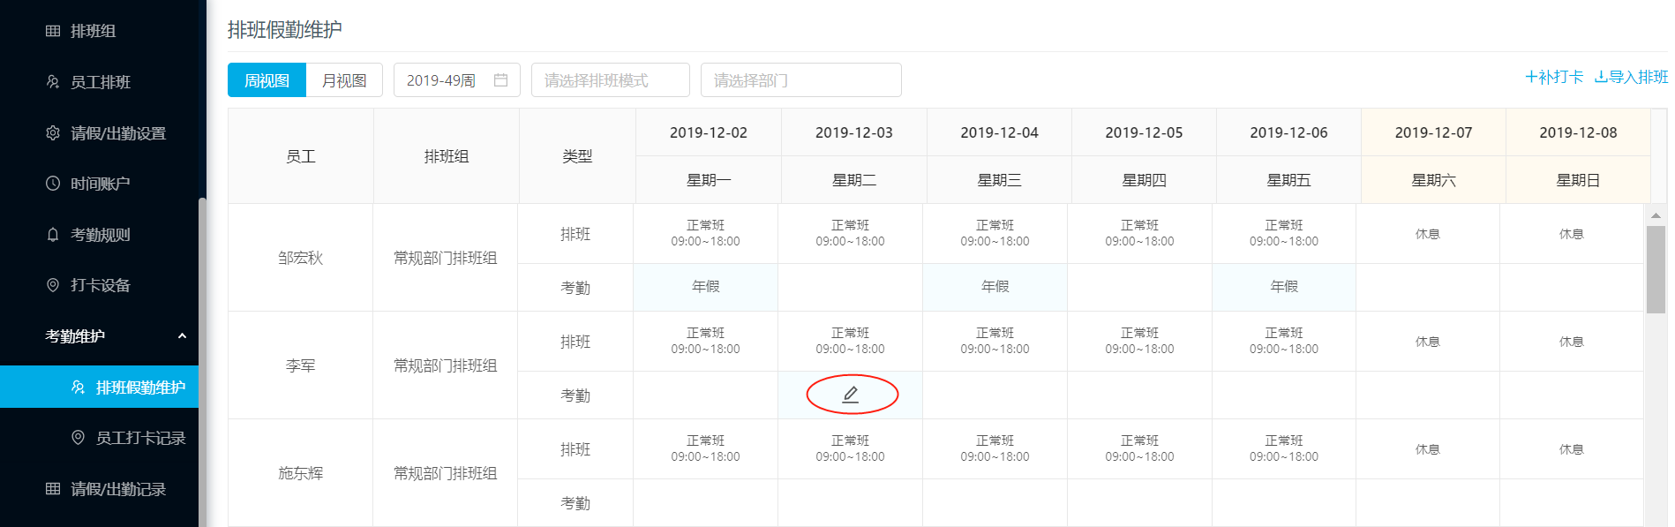Open the 请选择部门 department dropdown

[800, 80]
